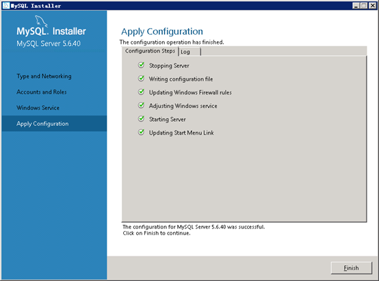
Task: Click the green checkmark beside Stopping Server
Action: (x=141, y=65)
